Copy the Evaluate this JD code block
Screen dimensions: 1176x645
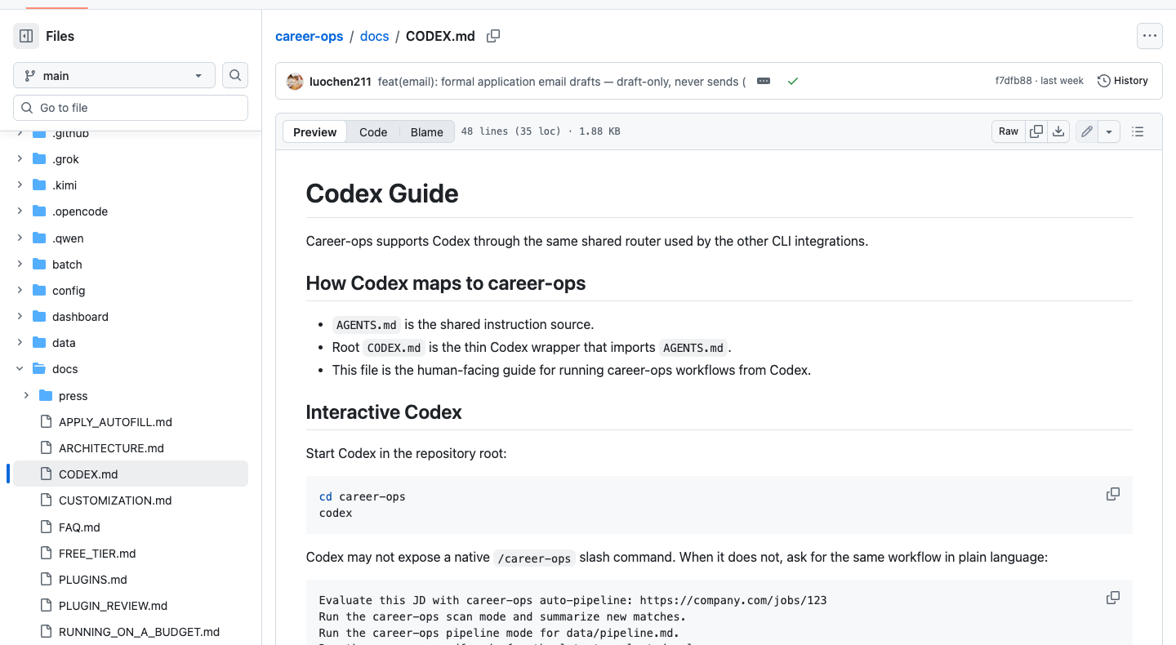click(x=1112, y=598)
